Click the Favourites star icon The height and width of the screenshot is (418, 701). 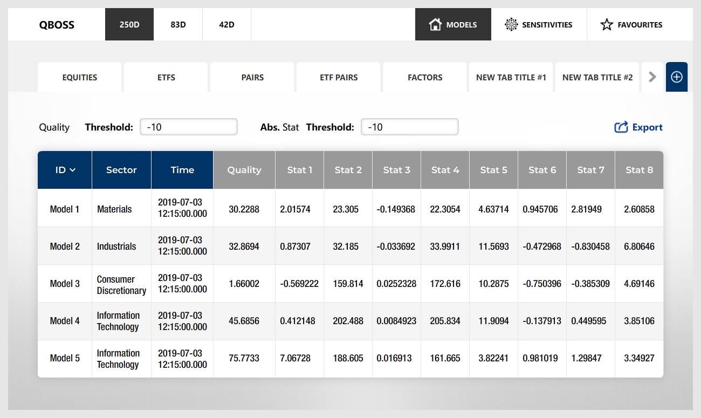[x=607, y=24]
